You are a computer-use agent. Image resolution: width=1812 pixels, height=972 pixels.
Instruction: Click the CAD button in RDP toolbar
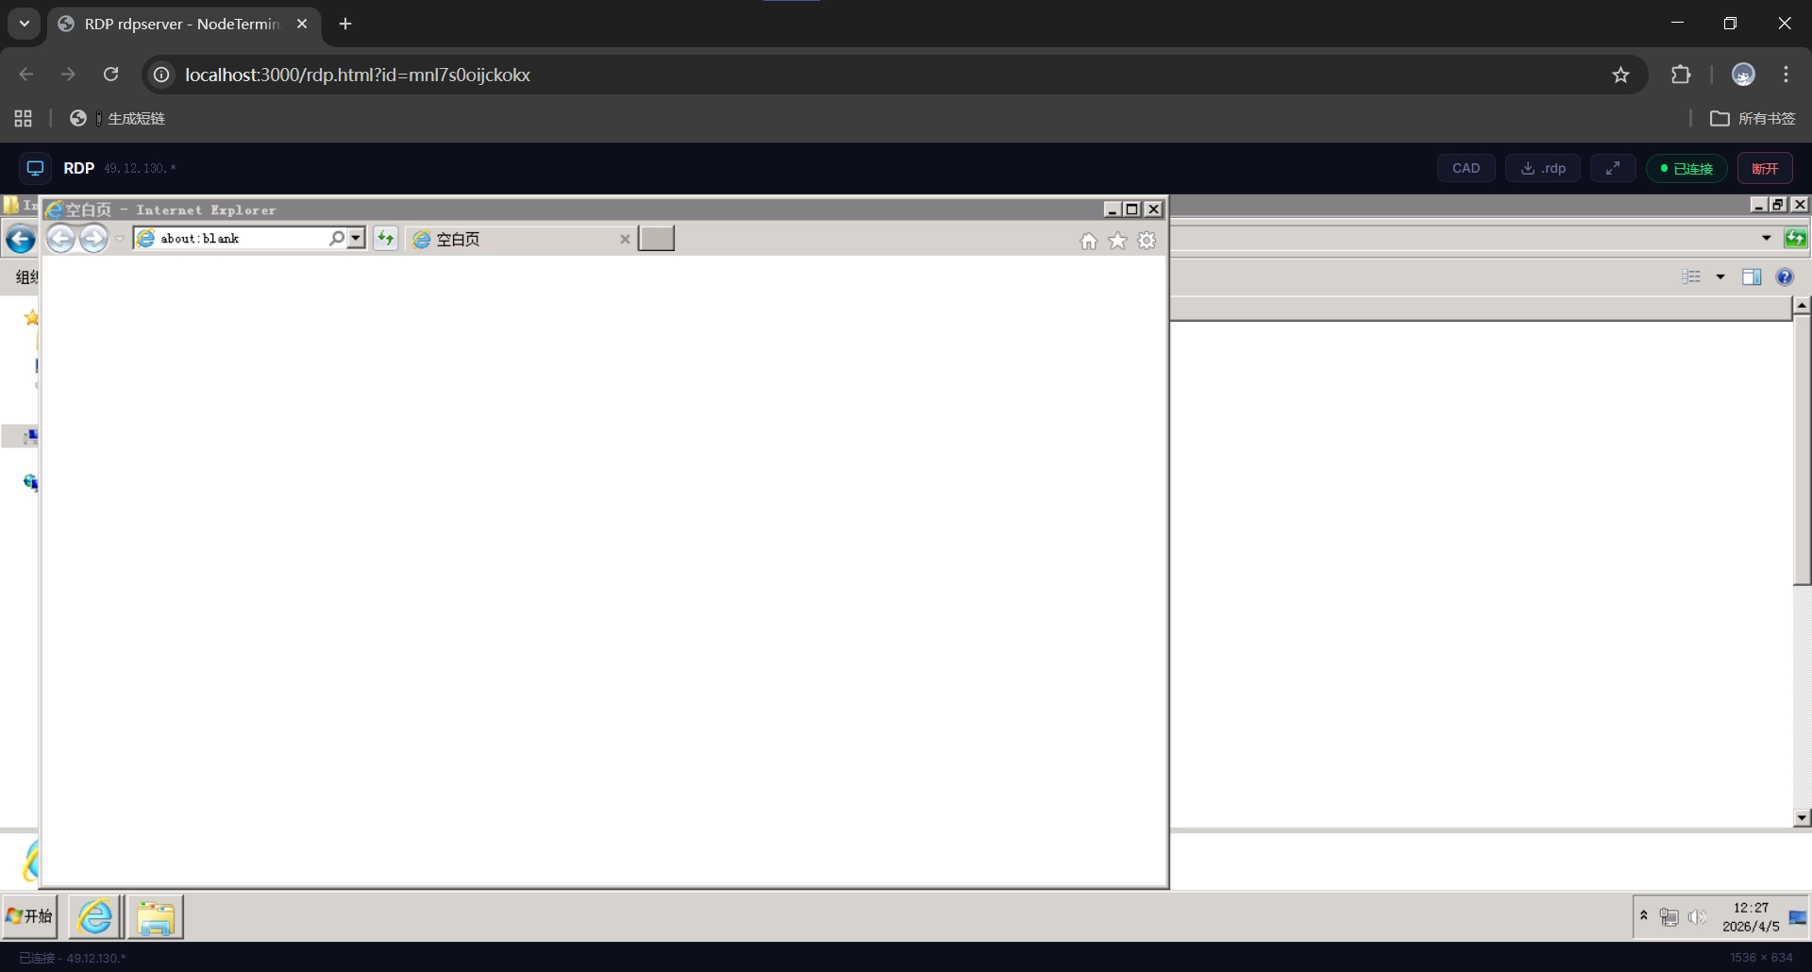pos(1466,168)
